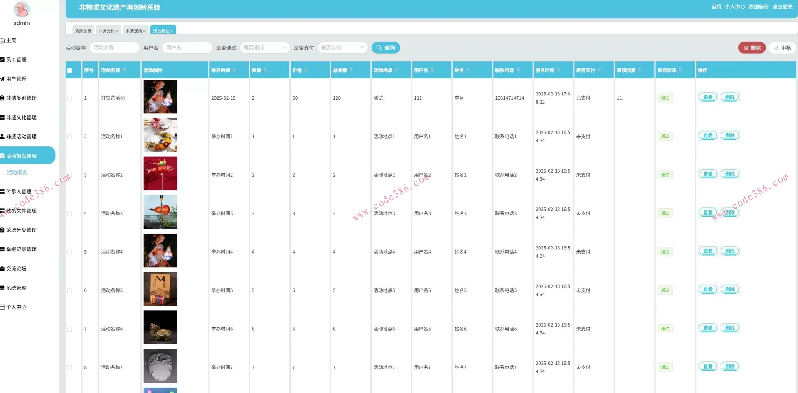Close the 活动报名 tab with its X
Viewport: 798px width, 393px height.
tap(171, 32)
